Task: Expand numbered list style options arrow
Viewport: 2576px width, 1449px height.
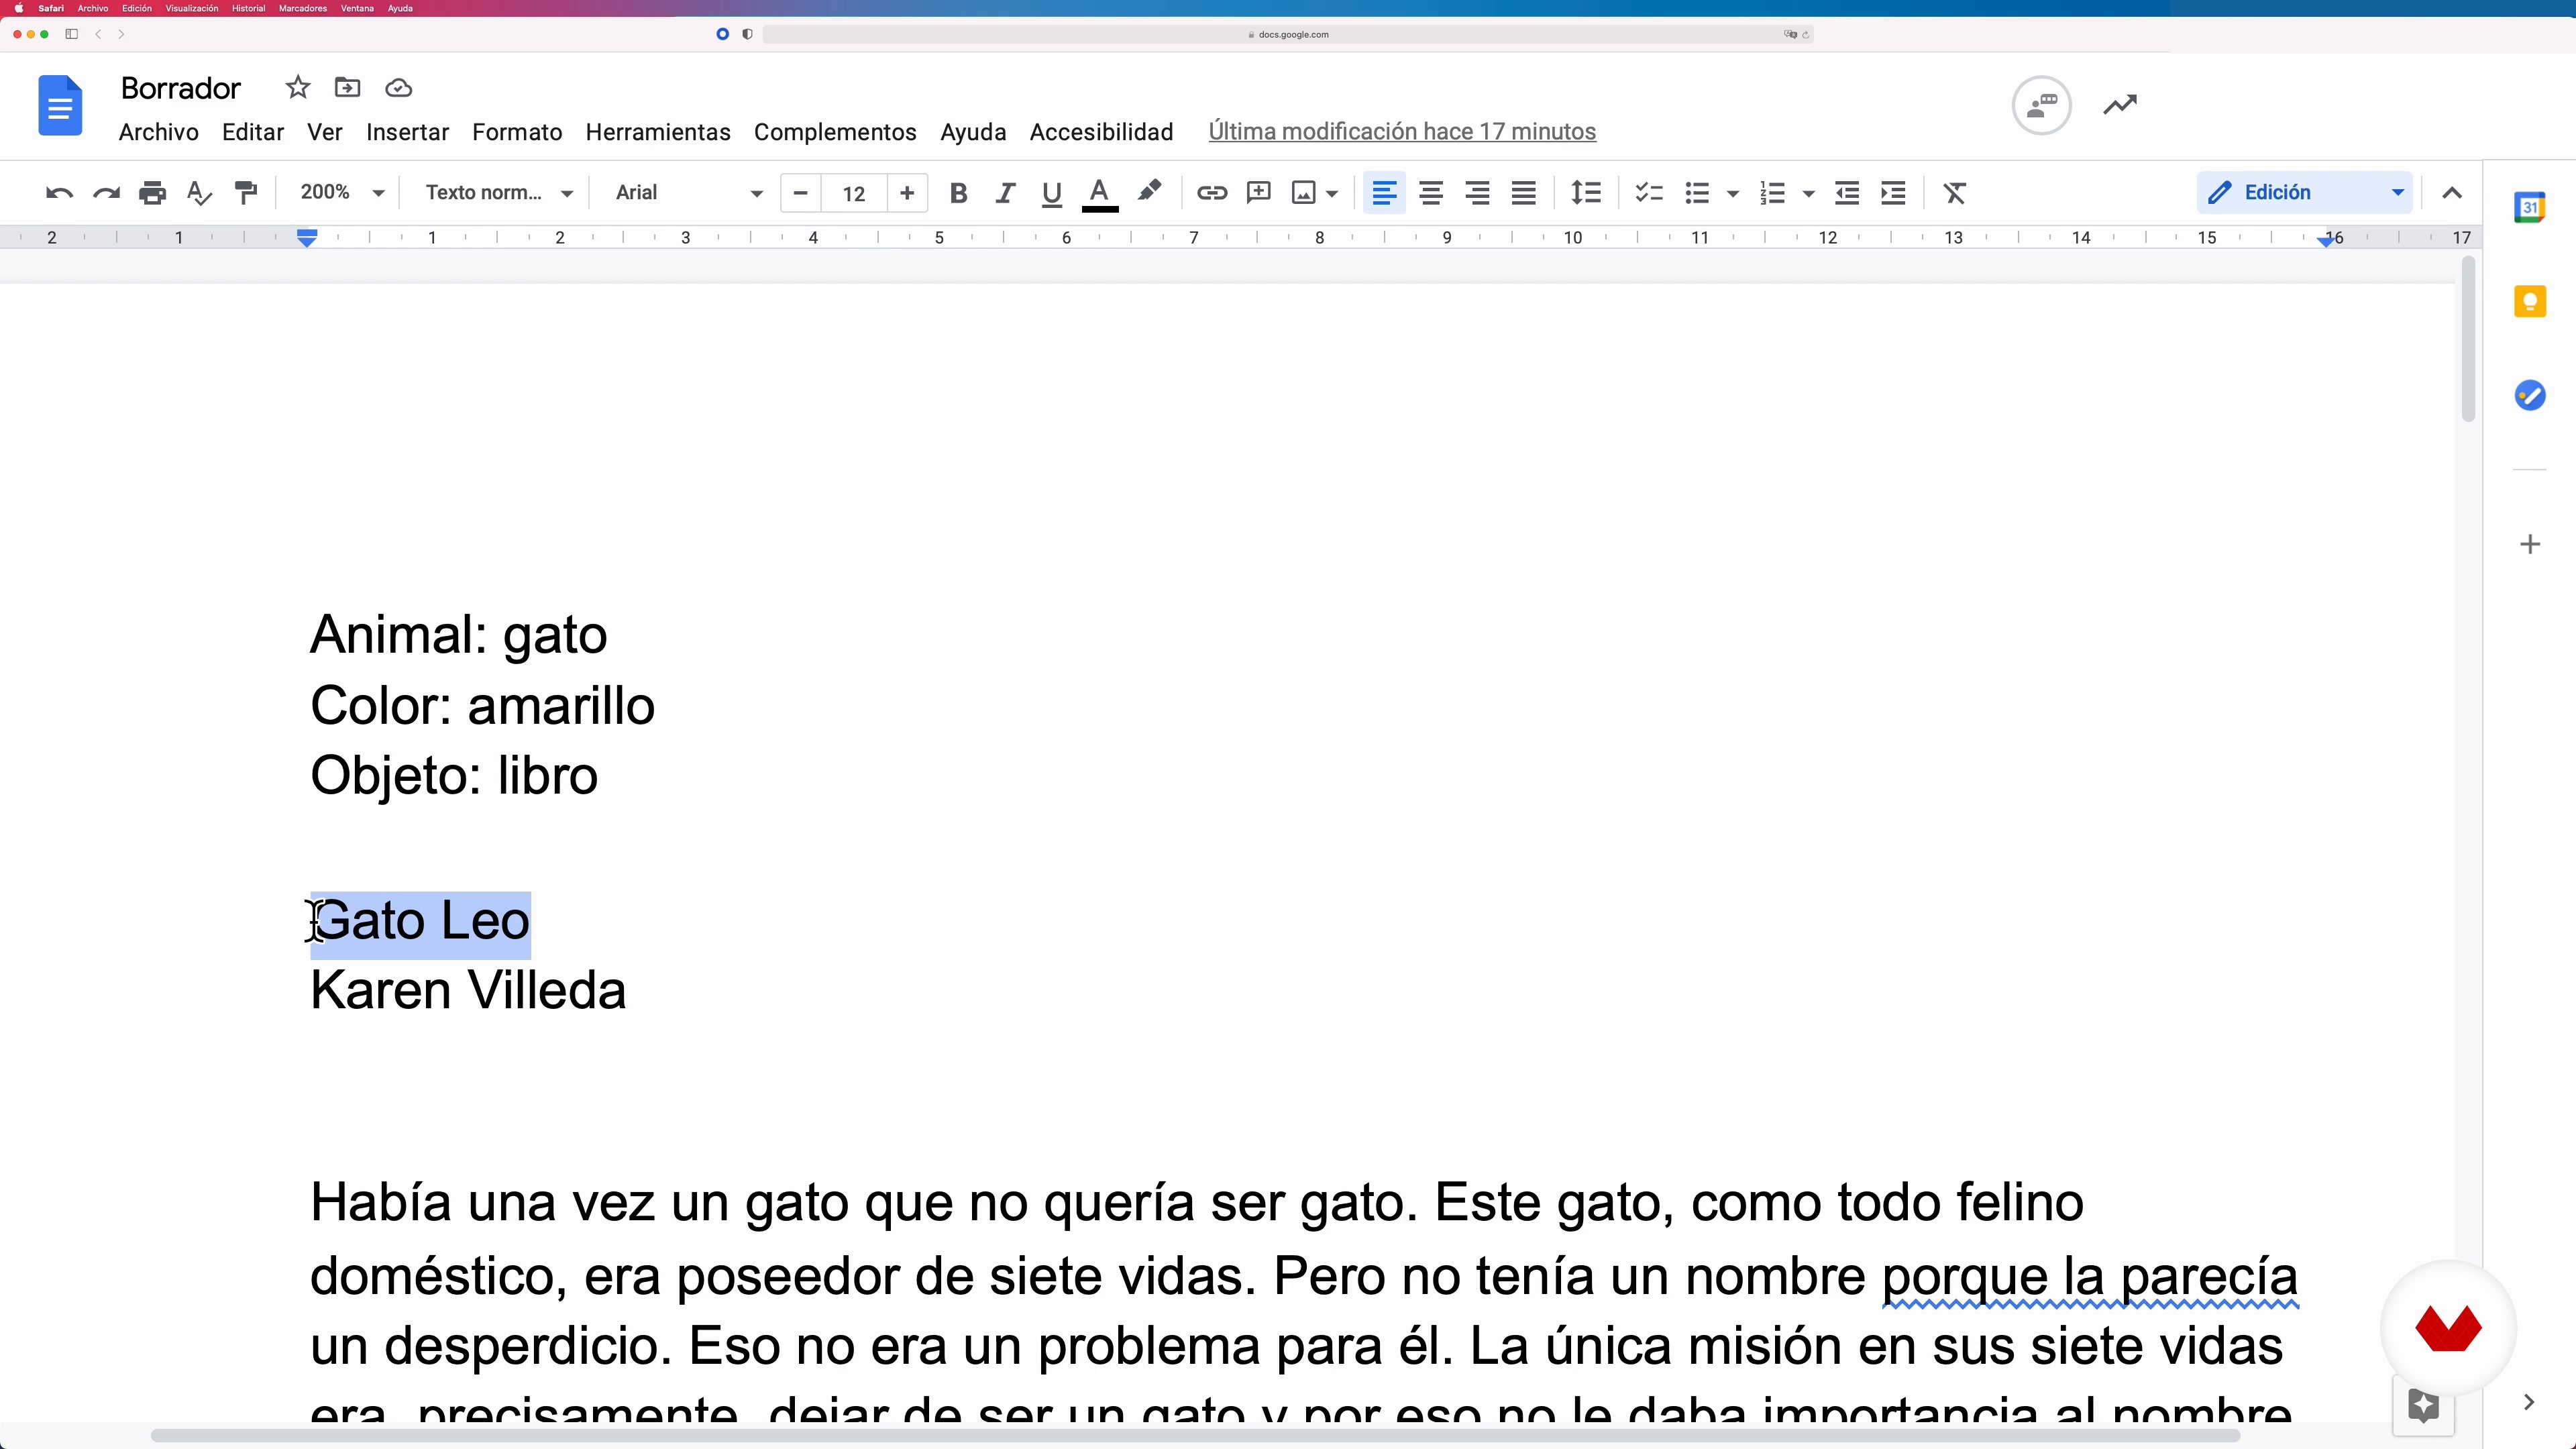Action: [x=1808, y=194]
